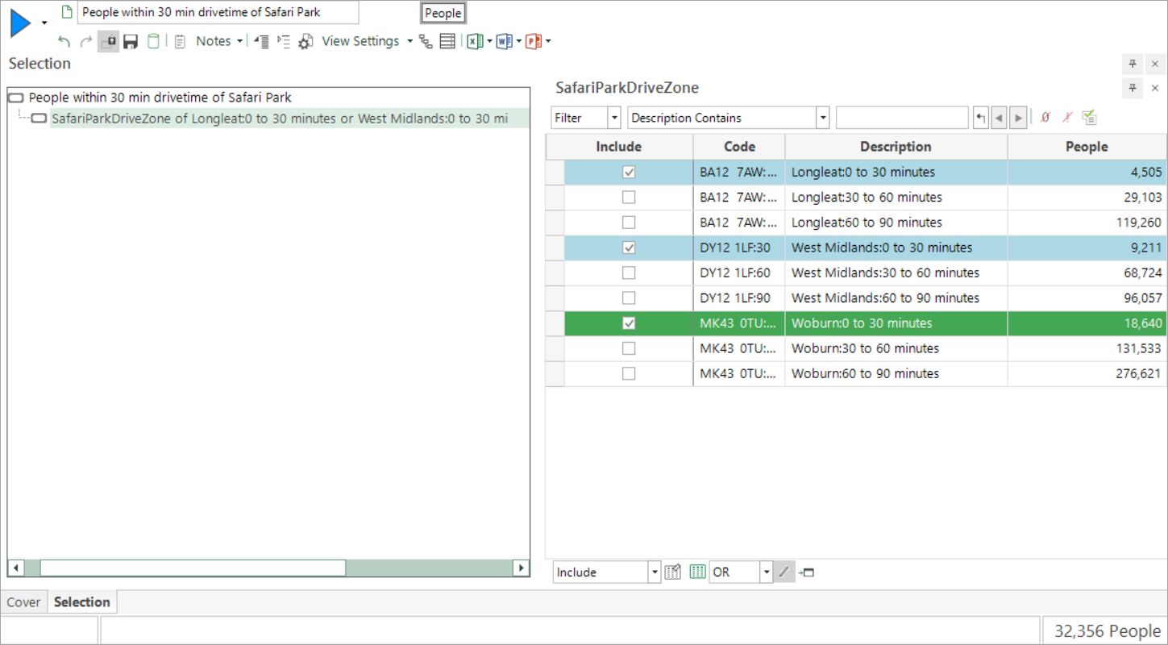Open the 'Description Contains' dropdown

(823, 118)
